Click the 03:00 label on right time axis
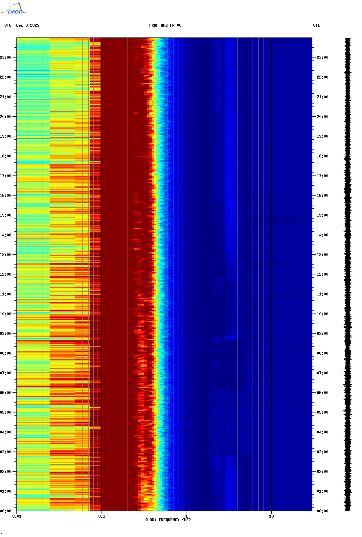This screenshot has width=362, height=537. [x=322, y=452]
